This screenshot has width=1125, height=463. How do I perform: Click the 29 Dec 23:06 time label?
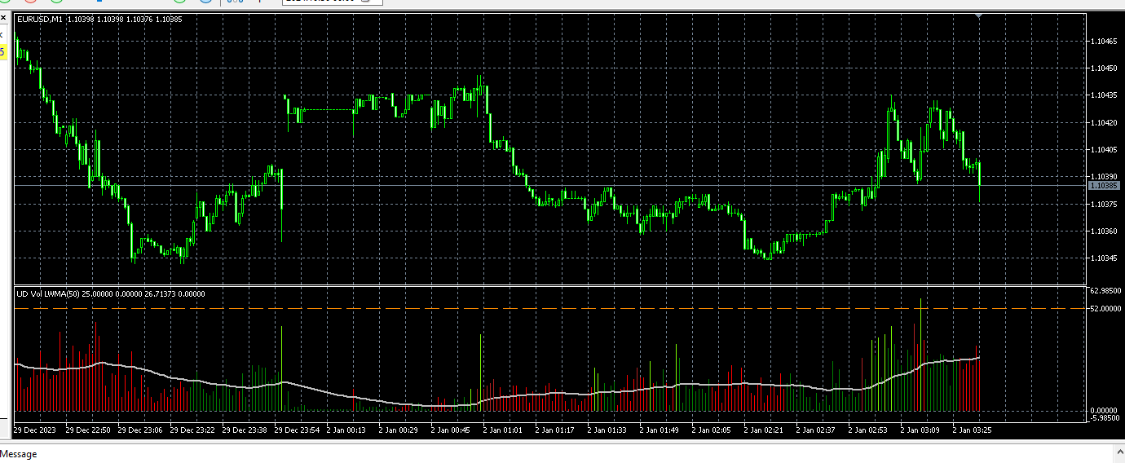click(x=140, y=430)
